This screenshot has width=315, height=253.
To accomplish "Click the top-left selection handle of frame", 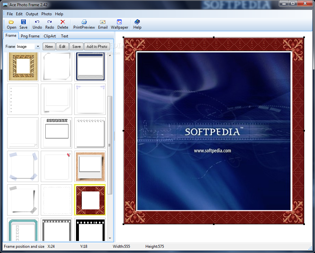I will coord(124,37).
